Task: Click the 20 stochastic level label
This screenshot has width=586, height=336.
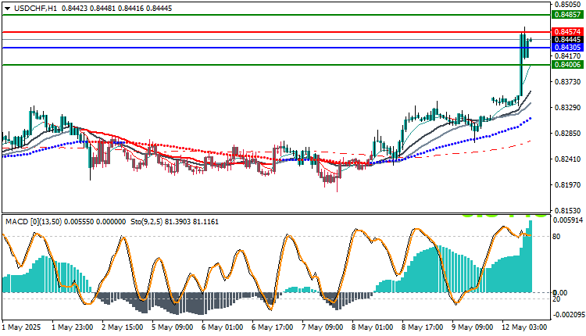Action: coord(556,299)
